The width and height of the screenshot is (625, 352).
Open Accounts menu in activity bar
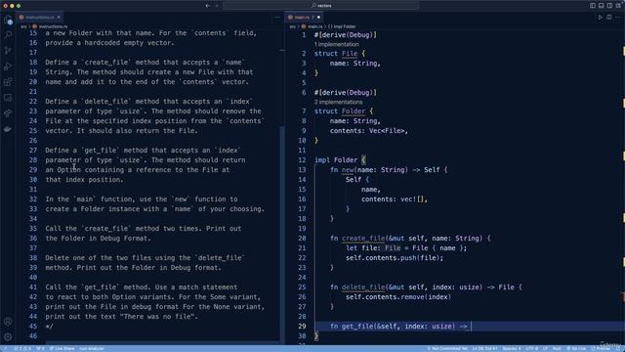[x=8, y=322]
